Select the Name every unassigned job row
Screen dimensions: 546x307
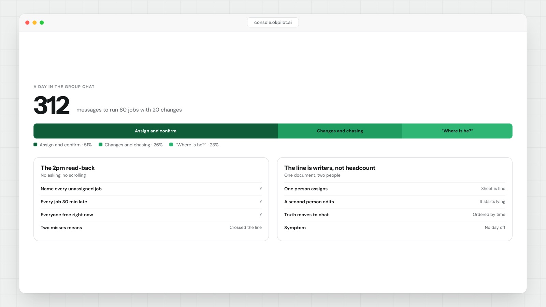click(151, 189)
